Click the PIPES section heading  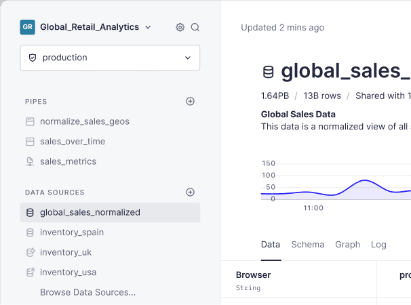point(36,102)
